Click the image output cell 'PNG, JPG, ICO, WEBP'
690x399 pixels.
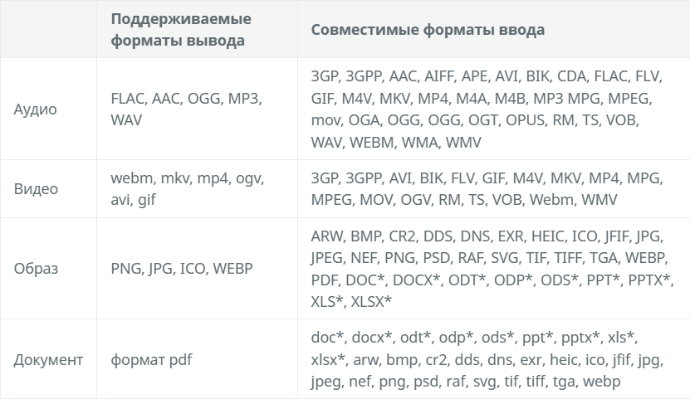(x=181, y=269)
